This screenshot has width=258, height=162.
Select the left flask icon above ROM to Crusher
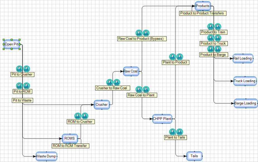coord(77,116)
